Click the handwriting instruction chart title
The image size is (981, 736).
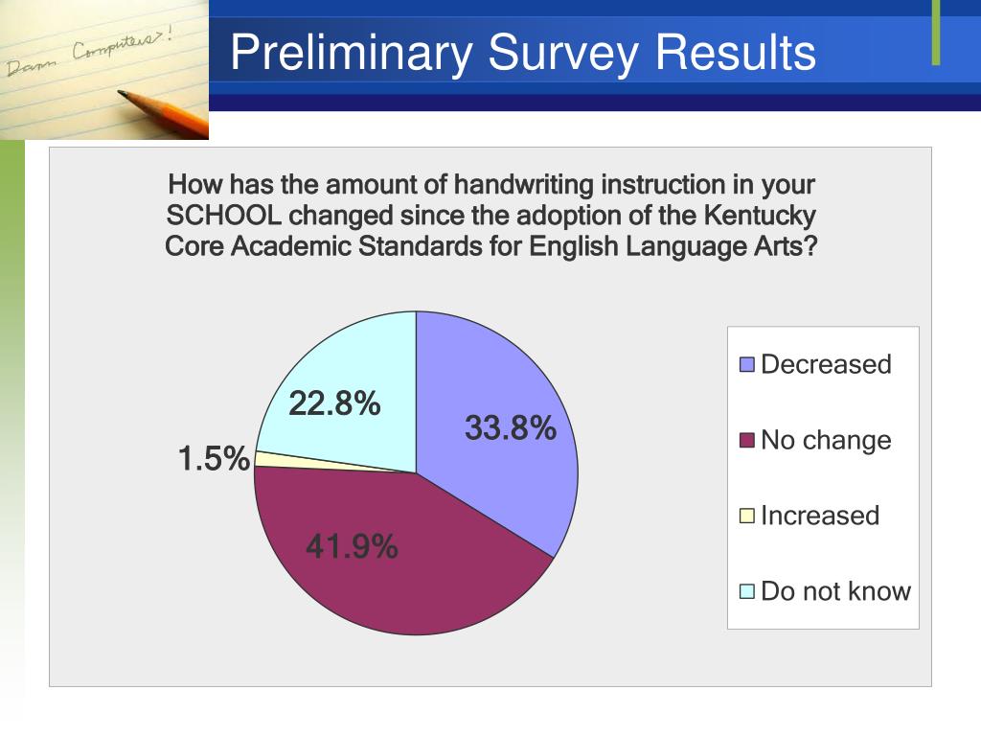click(491, 216)
